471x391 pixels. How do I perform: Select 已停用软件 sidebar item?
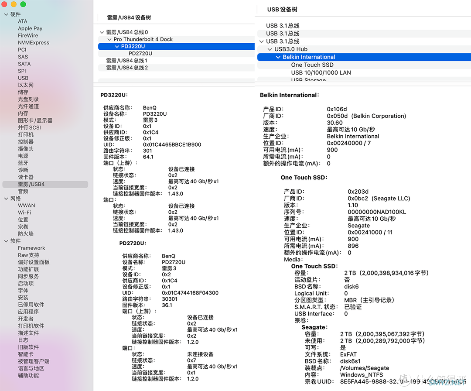click(x=31, y=305)
